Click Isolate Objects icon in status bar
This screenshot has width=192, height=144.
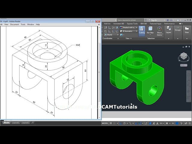pyautogui.click(x=181, y=123)
